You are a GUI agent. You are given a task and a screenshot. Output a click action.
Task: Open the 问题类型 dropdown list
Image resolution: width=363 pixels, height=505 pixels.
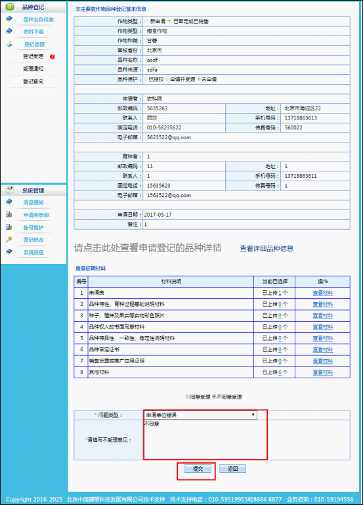200,415
